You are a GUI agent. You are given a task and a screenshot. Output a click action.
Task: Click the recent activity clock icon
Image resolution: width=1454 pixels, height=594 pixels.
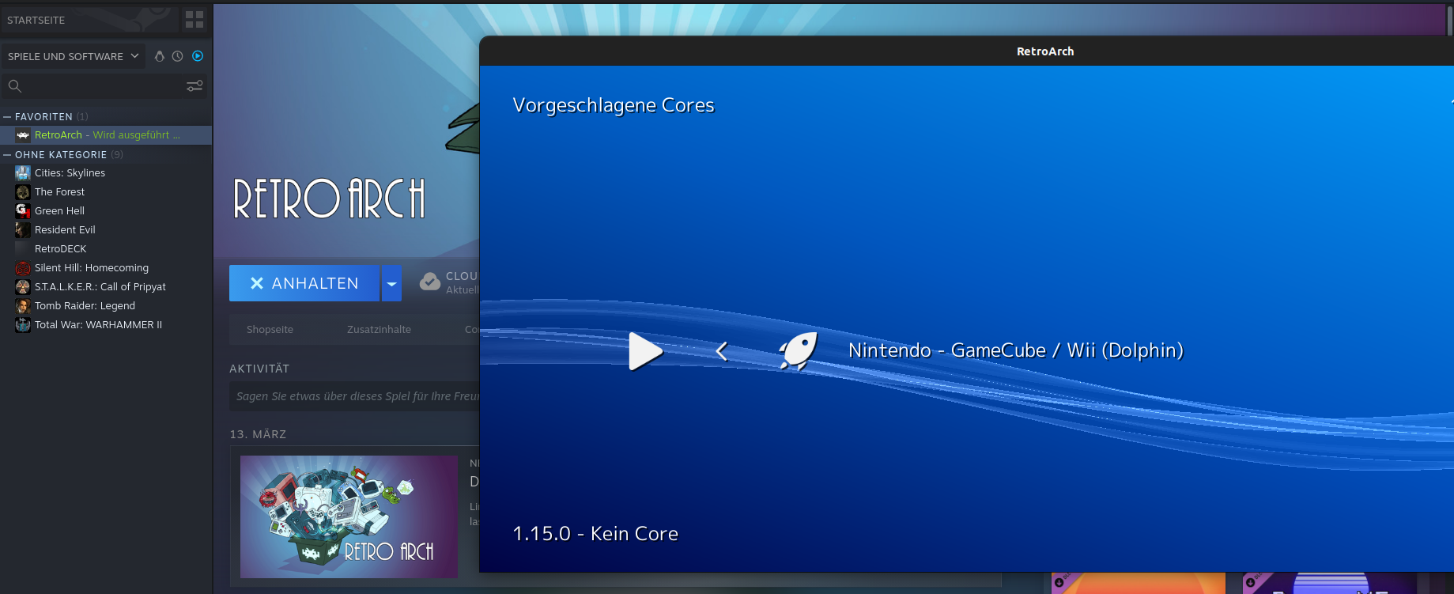(178, 56)
